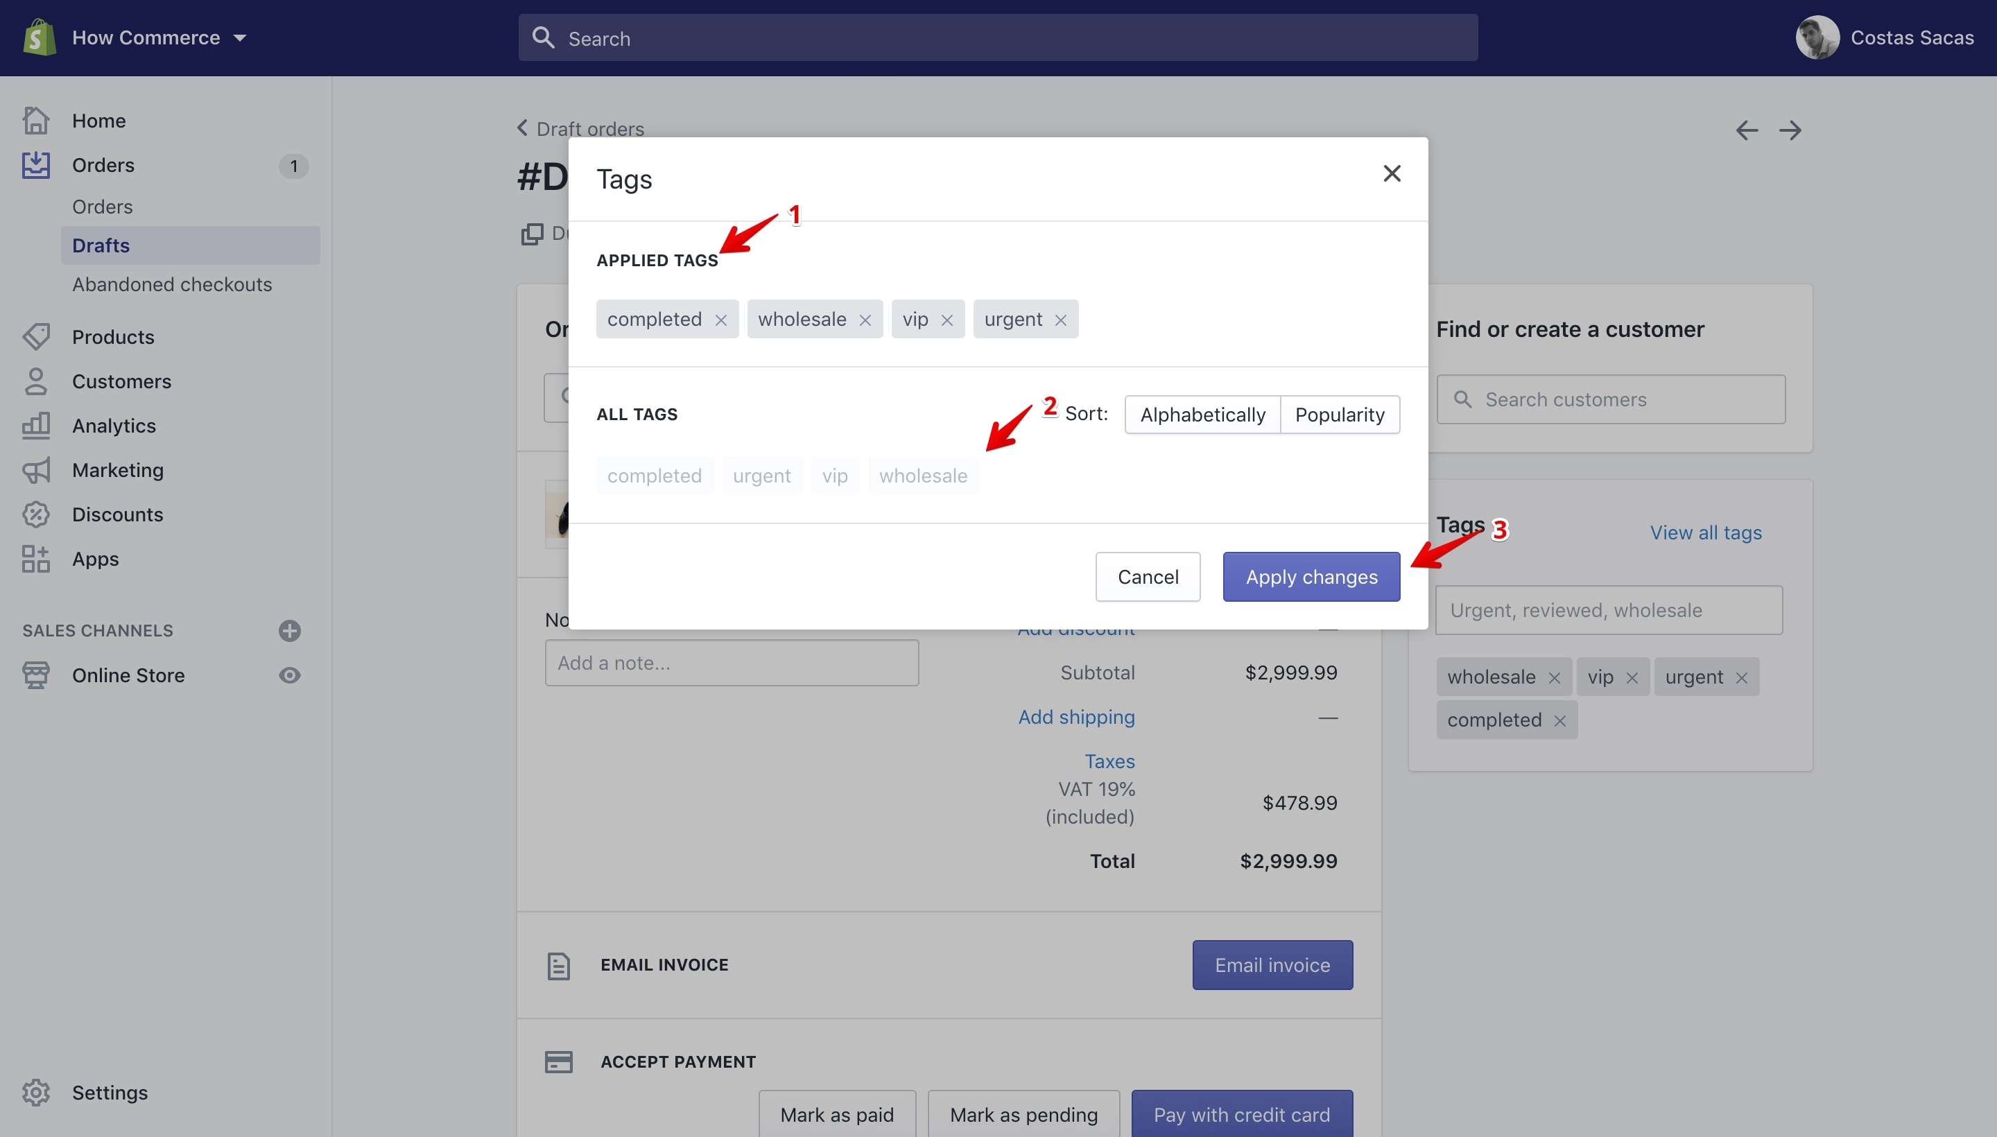
Task: Click the Marketing megaphone icon
Action: (36, 470)
